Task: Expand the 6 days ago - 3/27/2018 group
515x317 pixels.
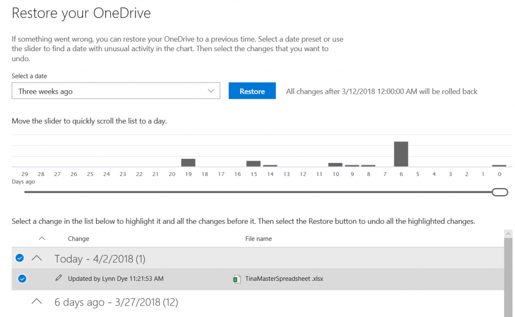Action: point(36,301)
